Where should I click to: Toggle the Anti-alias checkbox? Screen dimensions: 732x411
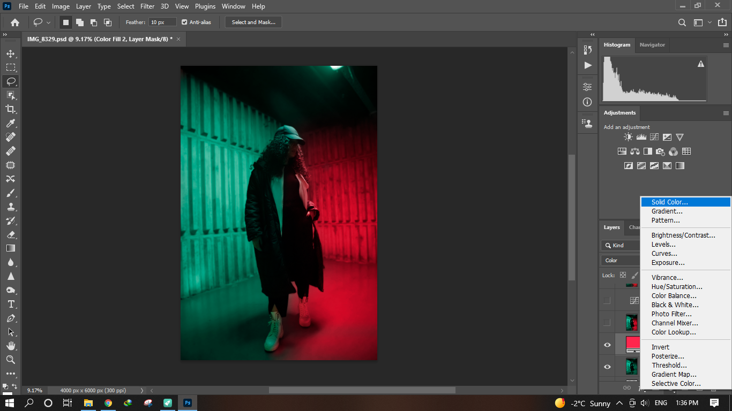[184, 22]
